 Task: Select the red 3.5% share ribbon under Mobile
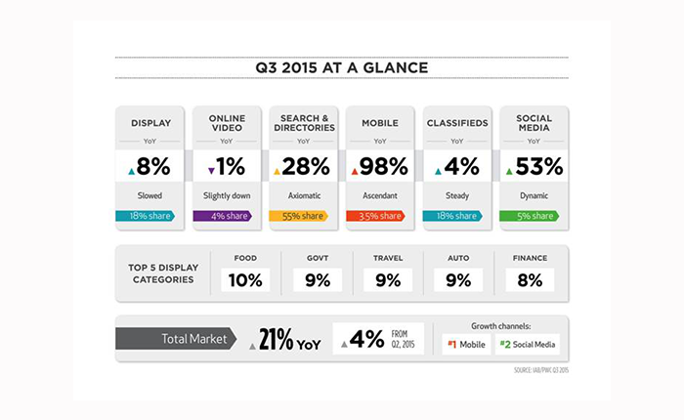click(375, 216)
